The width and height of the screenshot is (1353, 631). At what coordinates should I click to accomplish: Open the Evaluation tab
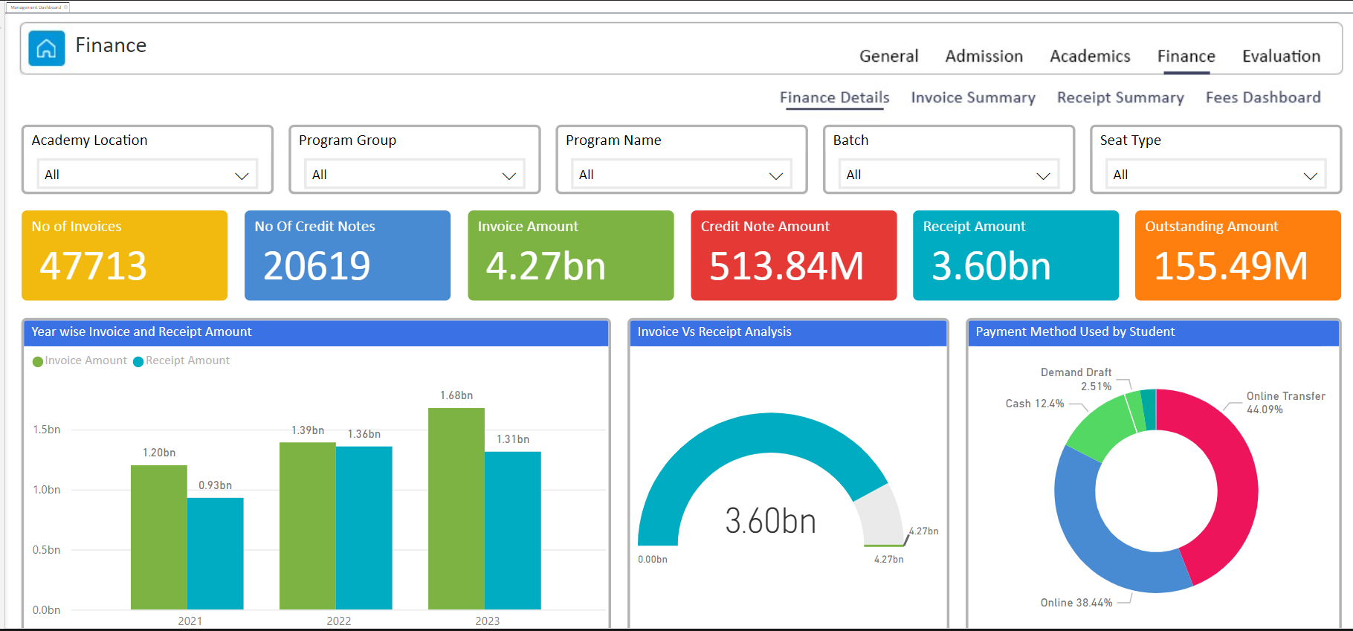pos(1281,56)
